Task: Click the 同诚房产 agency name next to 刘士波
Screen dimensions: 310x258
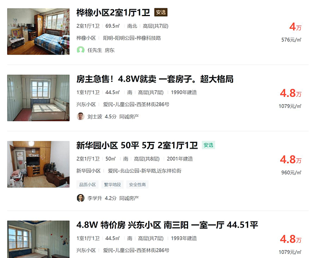Action: 129,117
